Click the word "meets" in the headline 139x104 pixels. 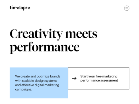click(81, 34)
